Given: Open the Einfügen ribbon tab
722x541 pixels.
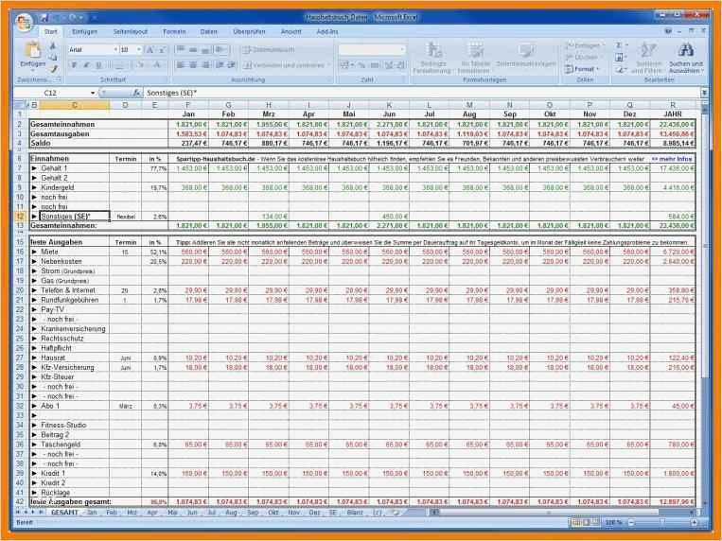Looking at the screenshot, I should click(x=85, y=32).
